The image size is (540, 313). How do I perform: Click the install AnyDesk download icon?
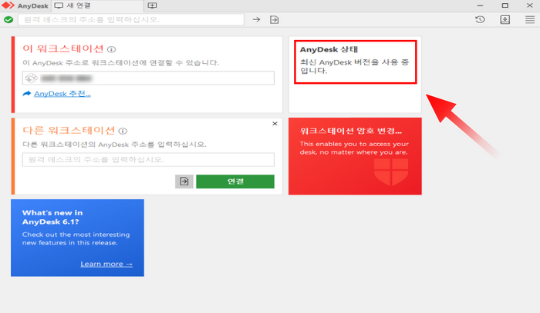[505, 19]
